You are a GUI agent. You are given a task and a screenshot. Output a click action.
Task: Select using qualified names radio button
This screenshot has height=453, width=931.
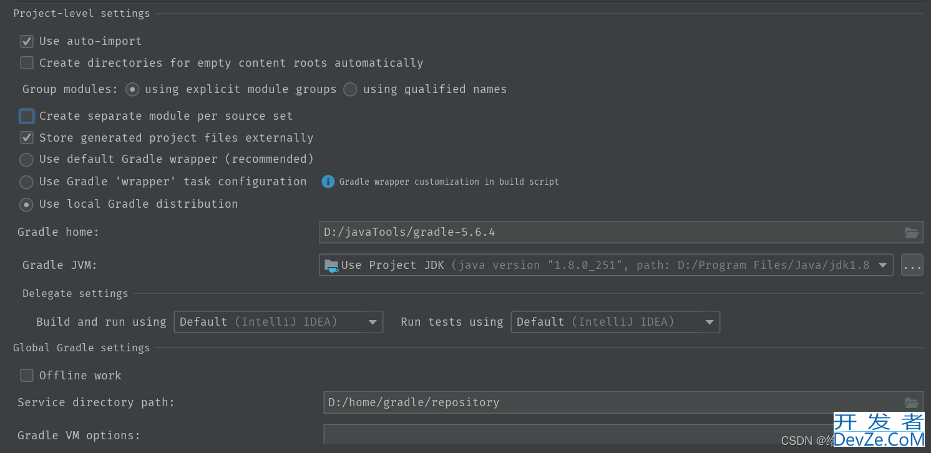pos(351,89)
